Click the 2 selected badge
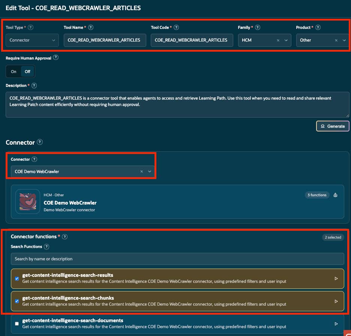The height and width of the screenshot is (336, 351). (x=333, y=237)
